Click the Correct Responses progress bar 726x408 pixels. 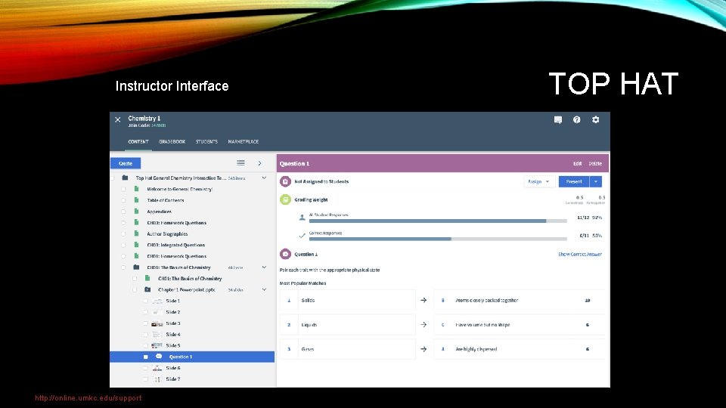[x=438, y=240]
